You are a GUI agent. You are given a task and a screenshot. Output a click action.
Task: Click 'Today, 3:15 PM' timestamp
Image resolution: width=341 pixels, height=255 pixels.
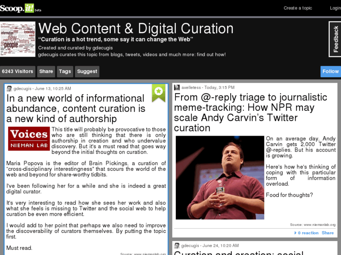click(219, 87)
